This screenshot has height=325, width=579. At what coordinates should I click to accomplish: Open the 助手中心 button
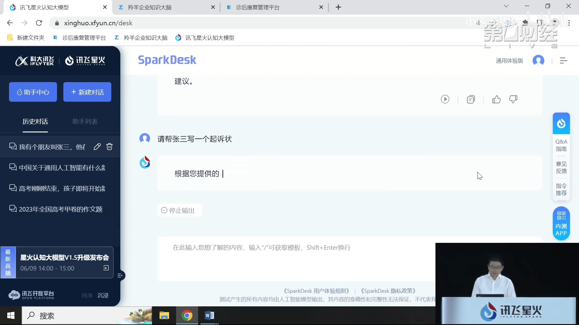33,92
